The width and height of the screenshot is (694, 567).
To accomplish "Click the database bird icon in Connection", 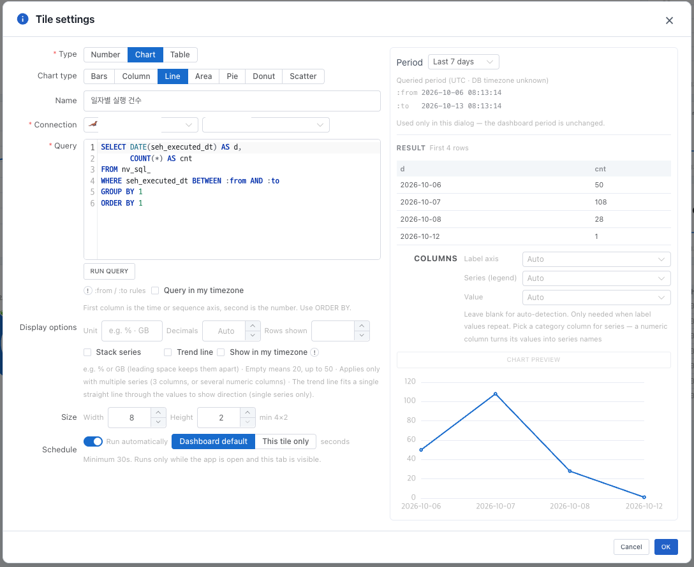I will [x=93, y=124].
